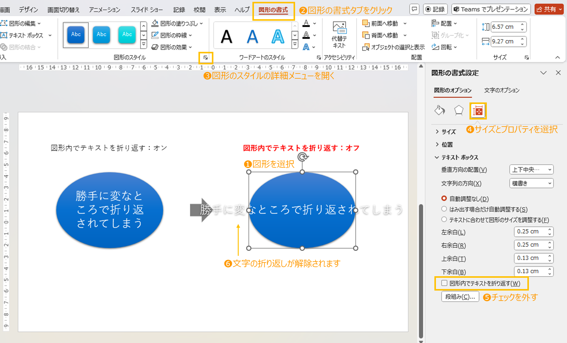Screen dimensions: 567x343
Task: Select 図形のオプション tab in format pane
Action: coord(453,90)
